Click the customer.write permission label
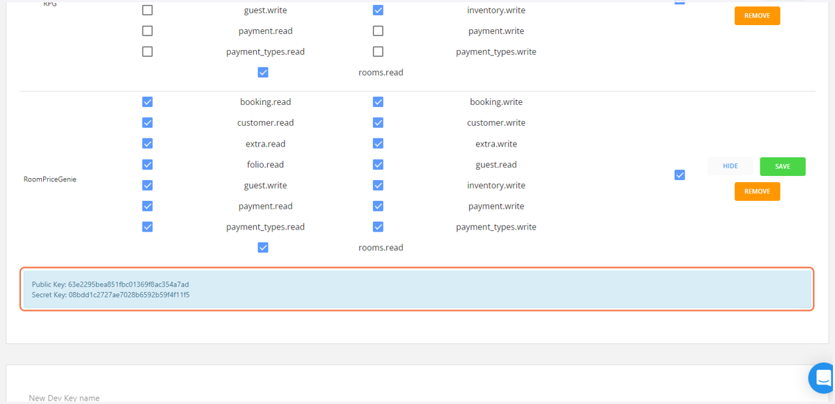 point(496,122)
